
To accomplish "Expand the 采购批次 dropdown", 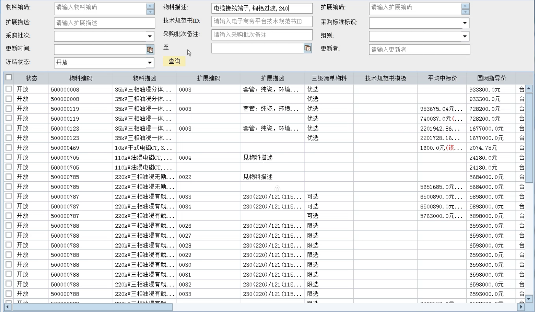I will tap(150, 37).
